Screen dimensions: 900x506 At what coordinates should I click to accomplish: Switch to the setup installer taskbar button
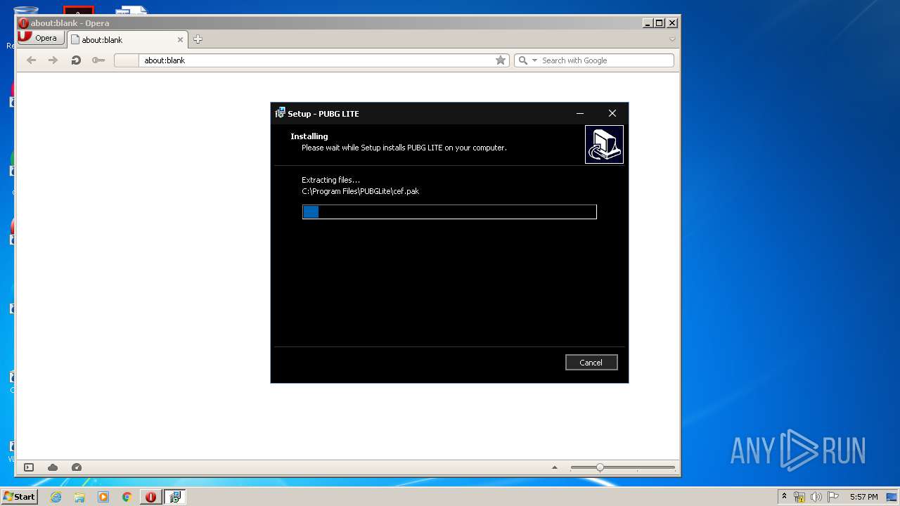(x=175, y=497)
